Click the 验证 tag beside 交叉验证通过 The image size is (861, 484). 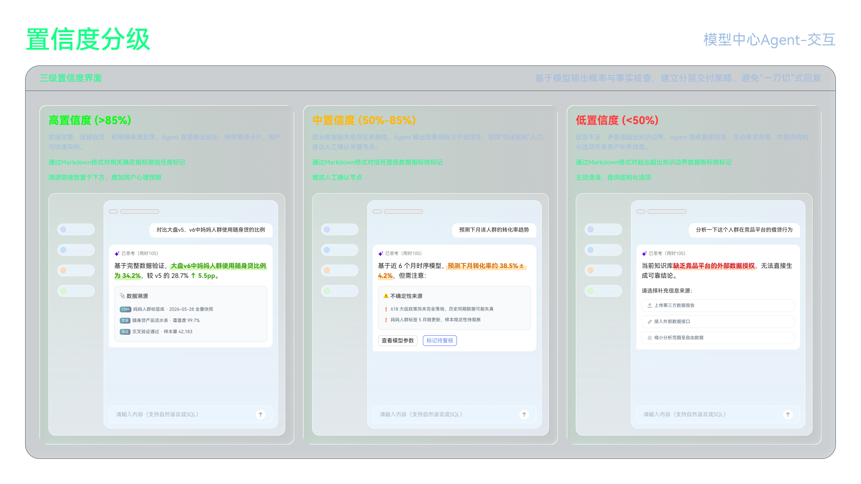pos(125,332)
